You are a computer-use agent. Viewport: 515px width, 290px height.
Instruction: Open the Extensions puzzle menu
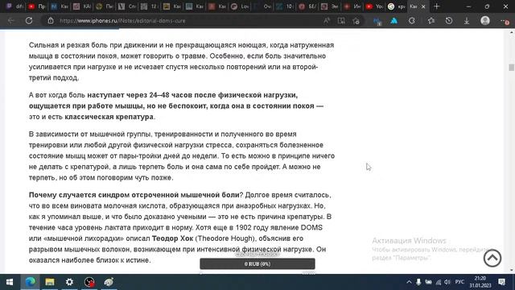411,21
